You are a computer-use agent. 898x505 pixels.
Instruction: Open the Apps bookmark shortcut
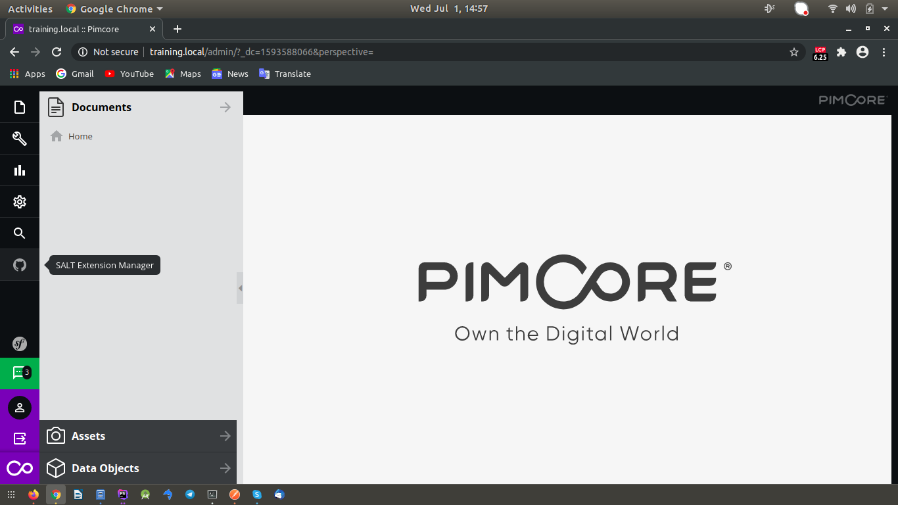[x=28, y=74]
